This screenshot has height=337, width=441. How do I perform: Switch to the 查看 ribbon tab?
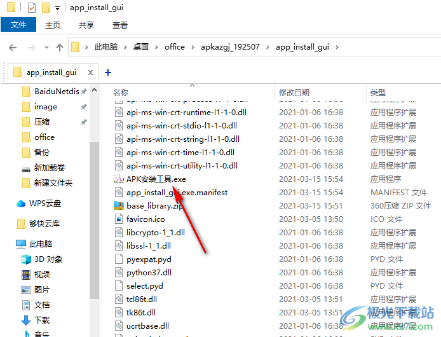click(120, 25)
